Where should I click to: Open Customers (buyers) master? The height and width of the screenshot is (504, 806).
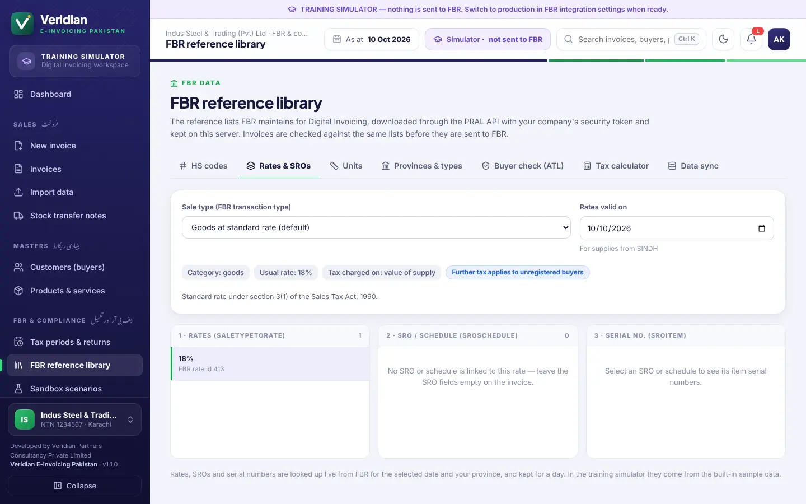[75, 267]
